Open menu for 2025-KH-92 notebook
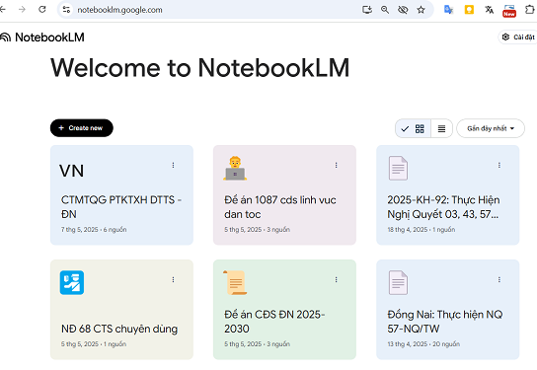Image resolution: width=537 pixels, height=370 pixels. [499, 166]
